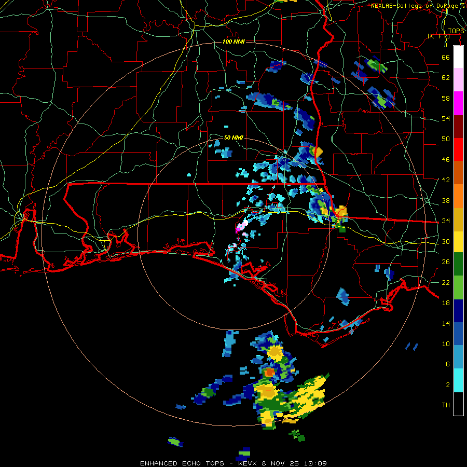Select the gold legend color block

click(x=458, y=219)
